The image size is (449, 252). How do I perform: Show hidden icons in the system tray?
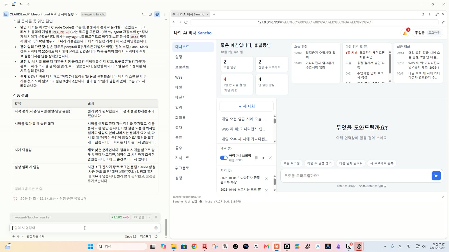[385, 246]
